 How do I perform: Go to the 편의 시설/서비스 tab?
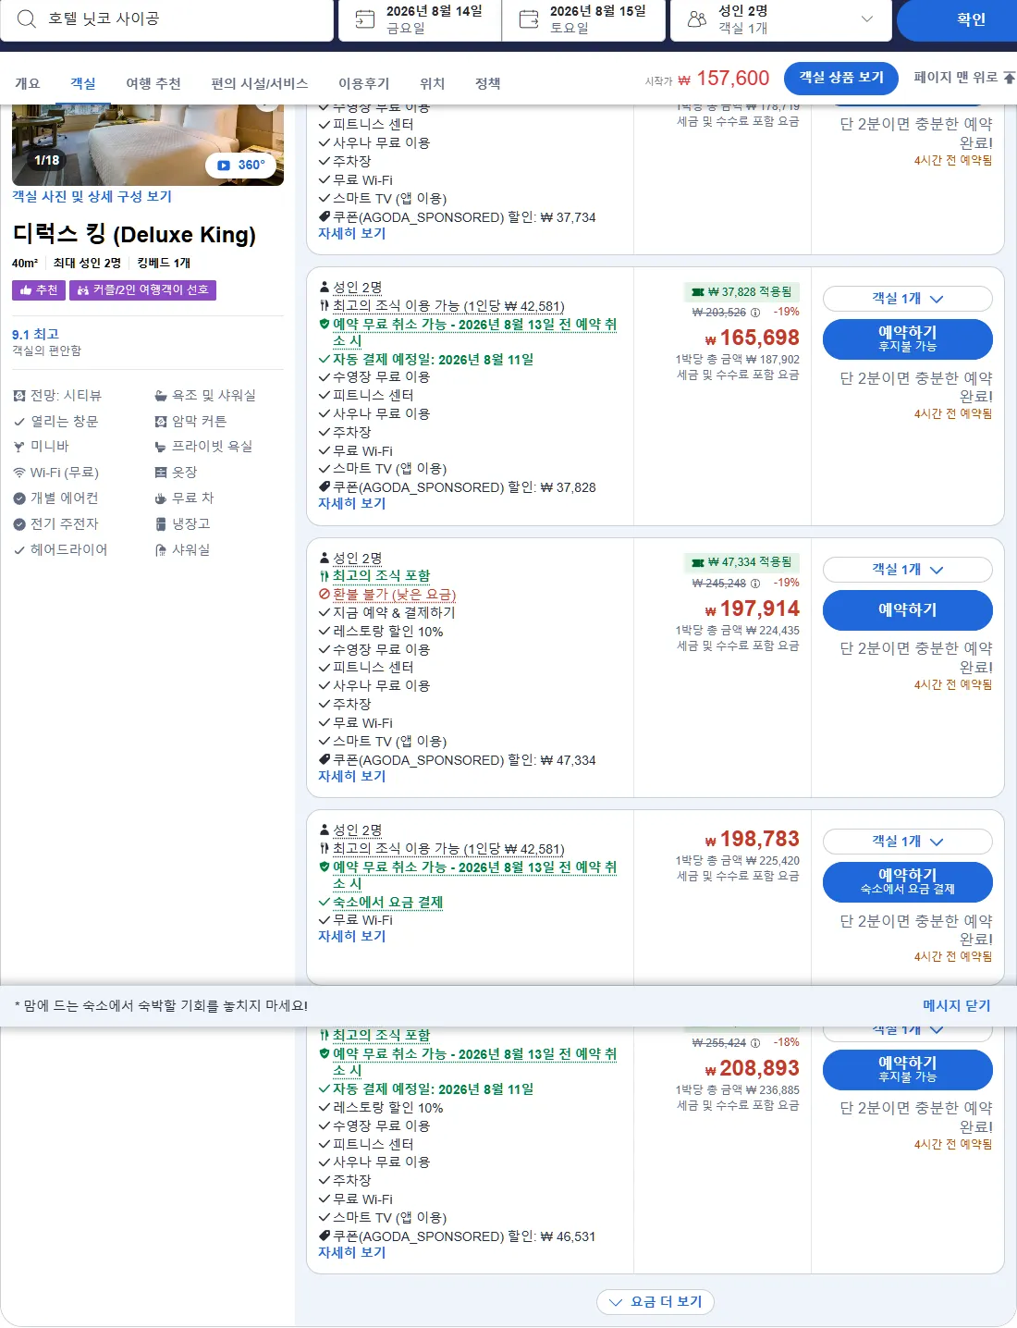pos(260,83)
